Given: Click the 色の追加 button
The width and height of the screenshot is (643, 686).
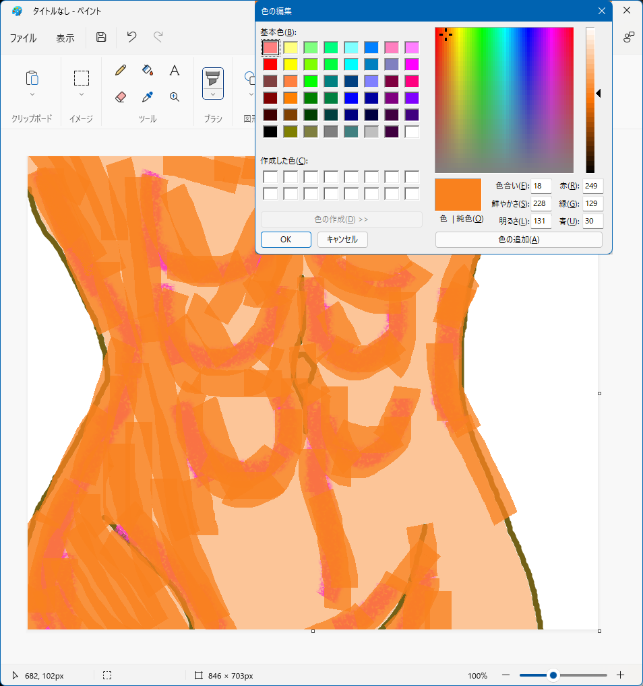Looking at the screenshot, I should click(x=518, y=240).
